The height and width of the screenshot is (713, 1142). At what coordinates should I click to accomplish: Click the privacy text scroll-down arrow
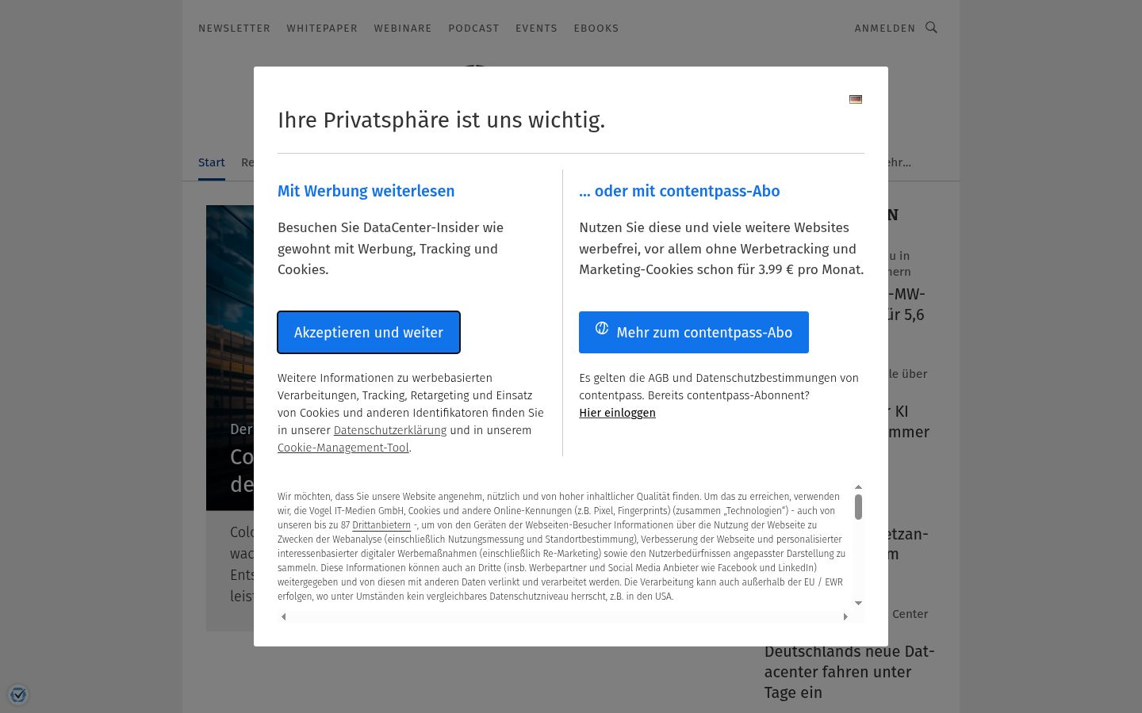pos(858,603)
